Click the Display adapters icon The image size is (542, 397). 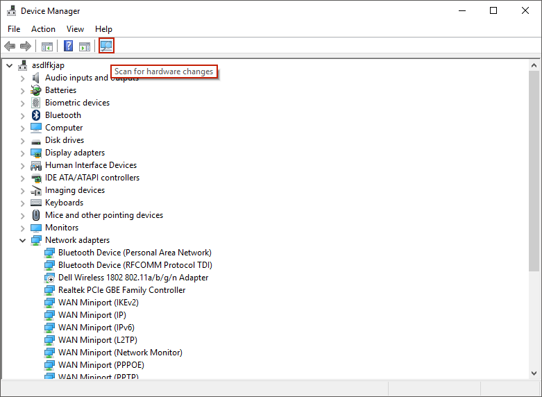tap(36, 153)
